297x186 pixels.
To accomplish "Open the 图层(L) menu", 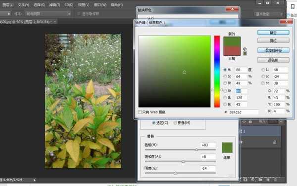I will click(8, 5).
